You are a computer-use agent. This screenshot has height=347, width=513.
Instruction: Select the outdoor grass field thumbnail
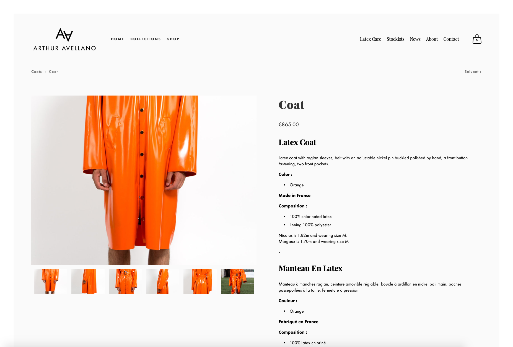click(237, 281)
